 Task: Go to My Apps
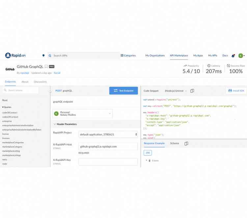198,55
